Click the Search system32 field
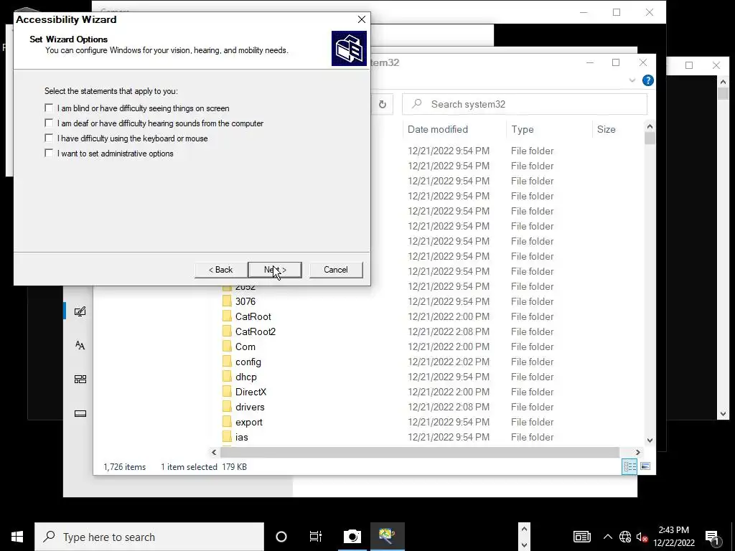 point(525,104)
